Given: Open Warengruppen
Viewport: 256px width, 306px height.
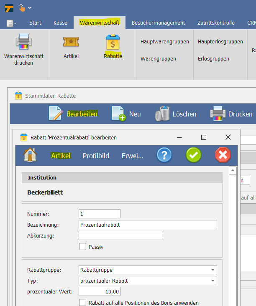Looking at the screenshot, I should tap(158, 59).
